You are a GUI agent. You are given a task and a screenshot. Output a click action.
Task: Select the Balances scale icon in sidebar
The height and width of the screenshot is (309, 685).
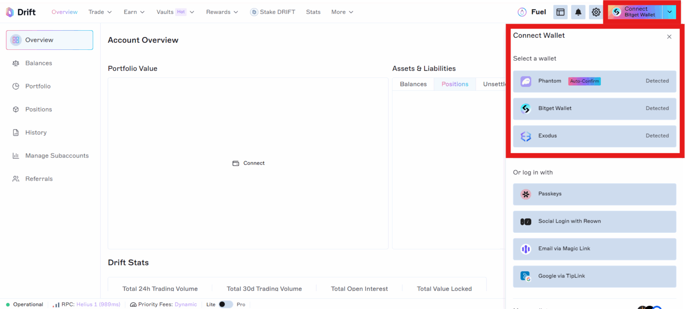tap(15, 63)
